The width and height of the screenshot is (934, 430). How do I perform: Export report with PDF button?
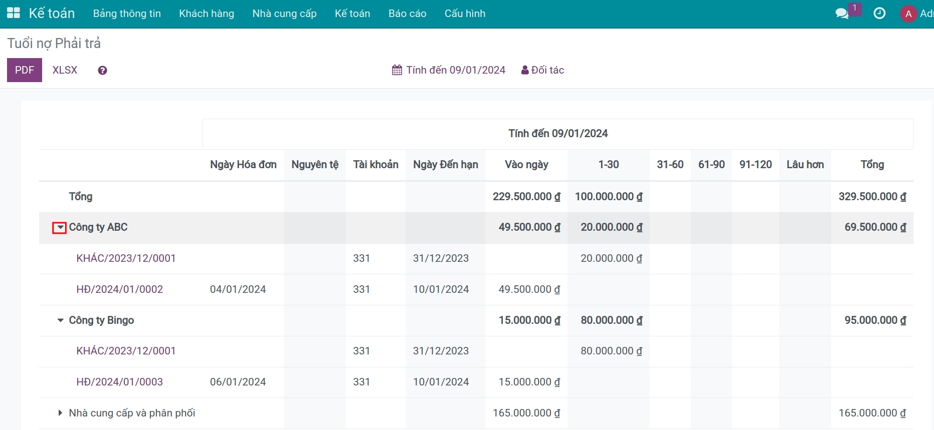pos(25,70)
